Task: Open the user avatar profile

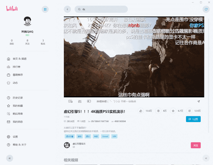Action: pyautogui.click(x=27, y=21)
